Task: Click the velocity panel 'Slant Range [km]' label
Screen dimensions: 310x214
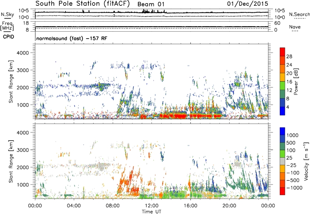Action: pos(11,161)
